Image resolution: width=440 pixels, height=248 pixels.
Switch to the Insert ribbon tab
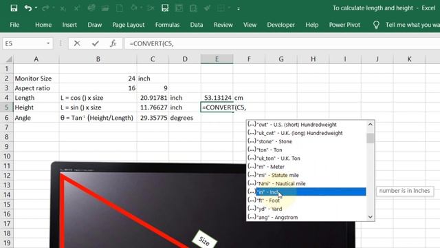69,25
